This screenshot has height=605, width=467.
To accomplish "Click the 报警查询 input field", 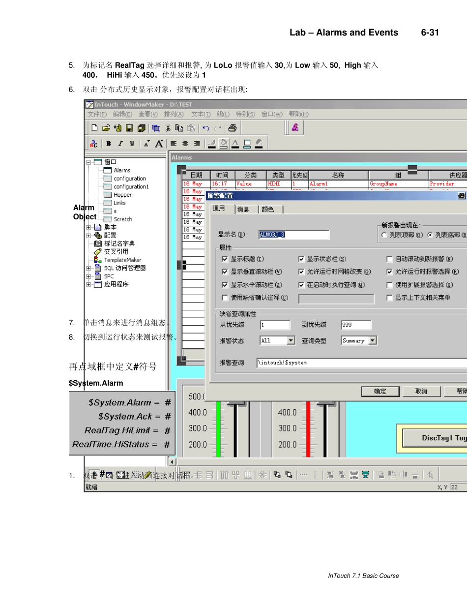I will 361,363.
